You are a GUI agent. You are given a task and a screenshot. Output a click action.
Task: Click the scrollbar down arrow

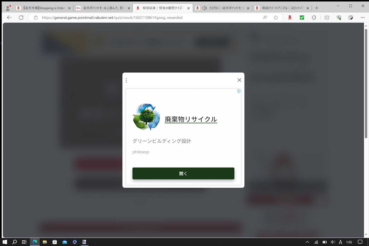[x=366, y=235]
